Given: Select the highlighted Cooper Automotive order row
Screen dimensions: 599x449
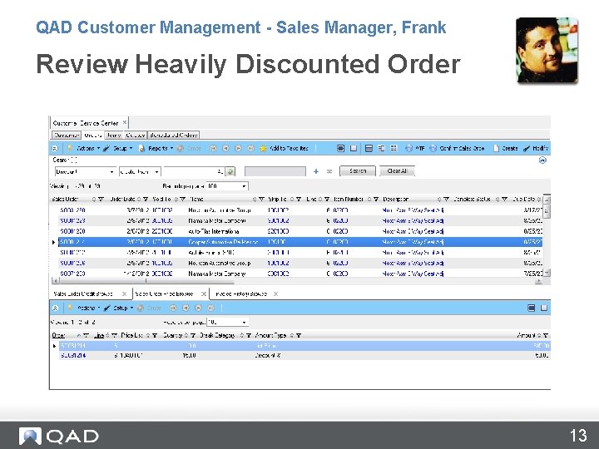Looking at the screenshot, I should [300, 242].
